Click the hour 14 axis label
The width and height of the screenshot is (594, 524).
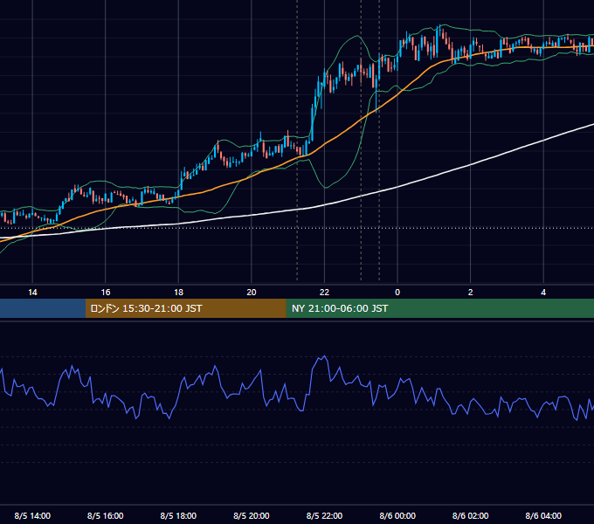(x=32, y=292)
